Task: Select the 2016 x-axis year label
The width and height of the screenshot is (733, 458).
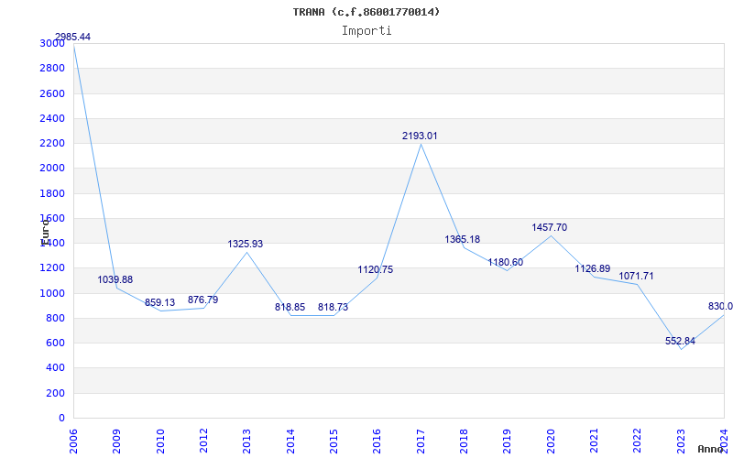Action: pyautogui.click(x=377, y=441)
